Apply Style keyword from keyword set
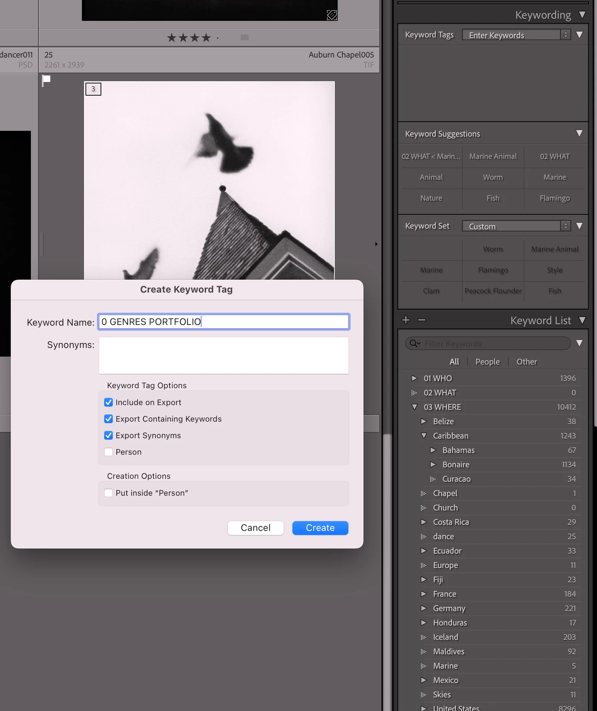 pyautogui.click(x=555, y=270)
